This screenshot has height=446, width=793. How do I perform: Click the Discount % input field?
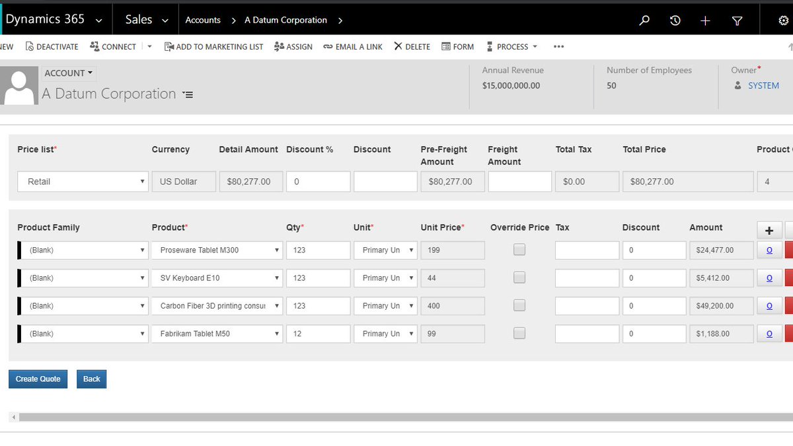click(x=318, y=182)
